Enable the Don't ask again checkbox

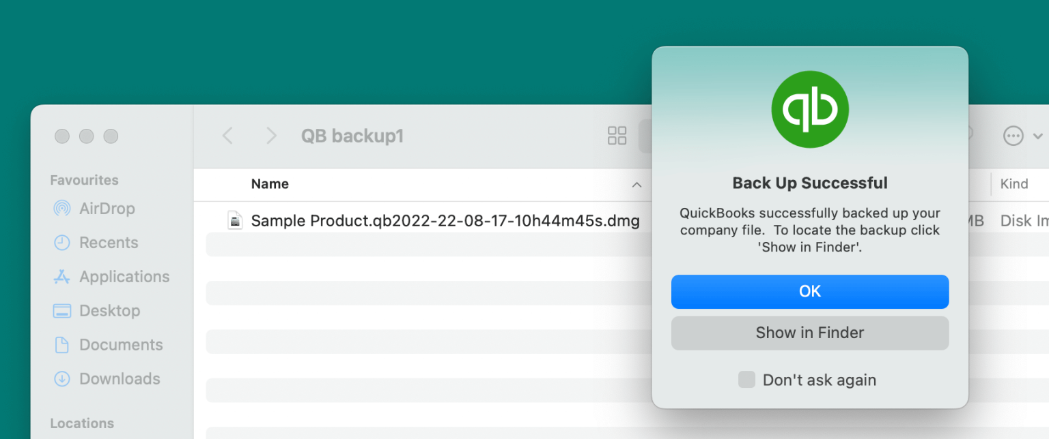[746, 380]
